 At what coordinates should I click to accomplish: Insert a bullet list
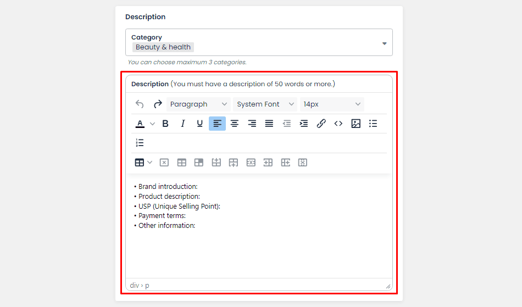click(373, 124)
